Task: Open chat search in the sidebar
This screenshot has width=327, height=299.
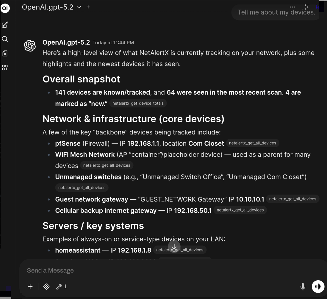Action: 5,39
